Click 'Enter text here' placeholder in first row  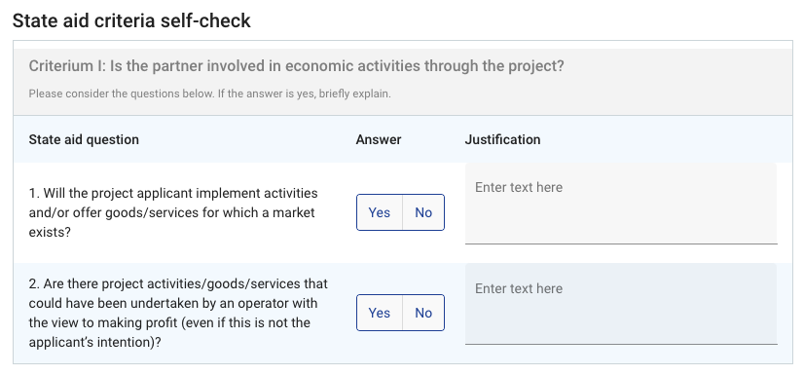click(519, 187)
